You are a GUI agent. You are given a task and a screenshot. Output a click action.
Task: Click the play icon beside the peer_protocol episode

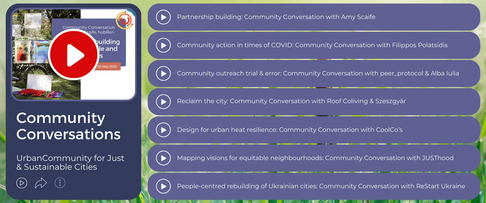163,74
